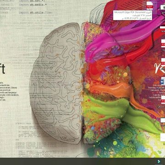Image resolution: width=165 pixels, height=165 pixels.
Task: Click an empty area of the taskbar
Action: click(77, 161)
